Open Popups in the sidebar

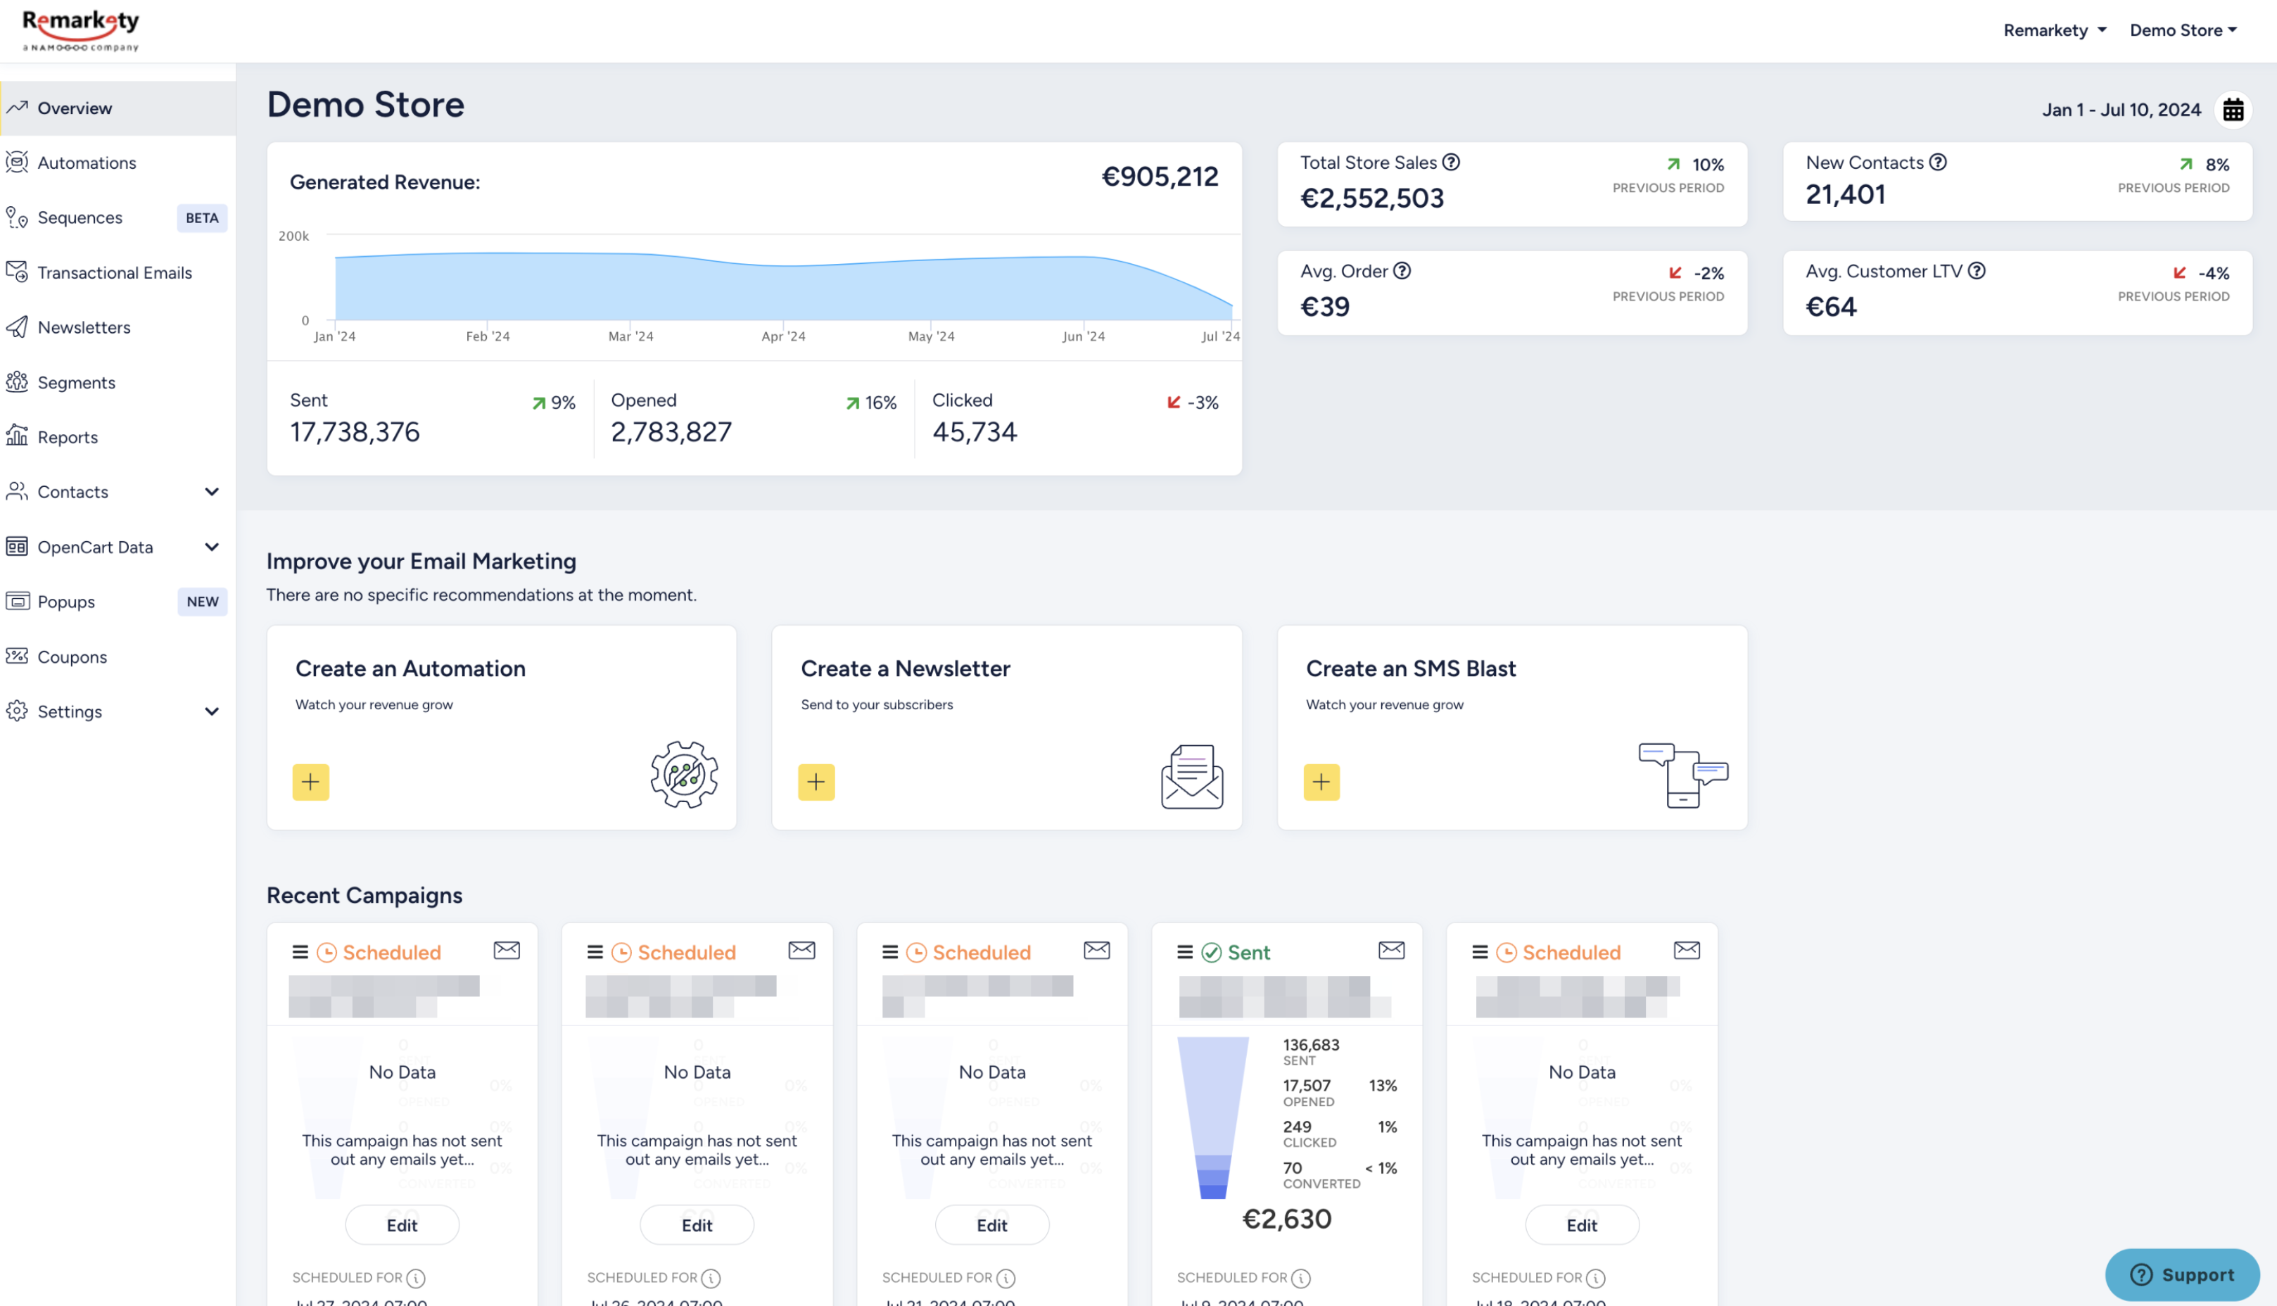(118, 602)
